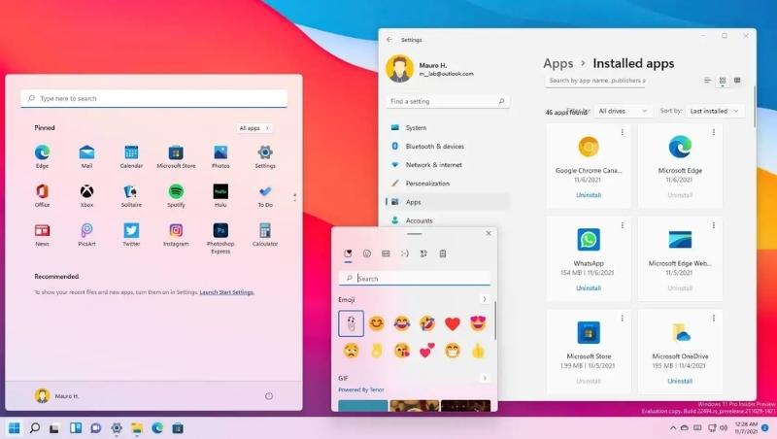This screenshot has width=777, height=439.
Task: Open Photos pinned app
Action: (x=220, y=156)
